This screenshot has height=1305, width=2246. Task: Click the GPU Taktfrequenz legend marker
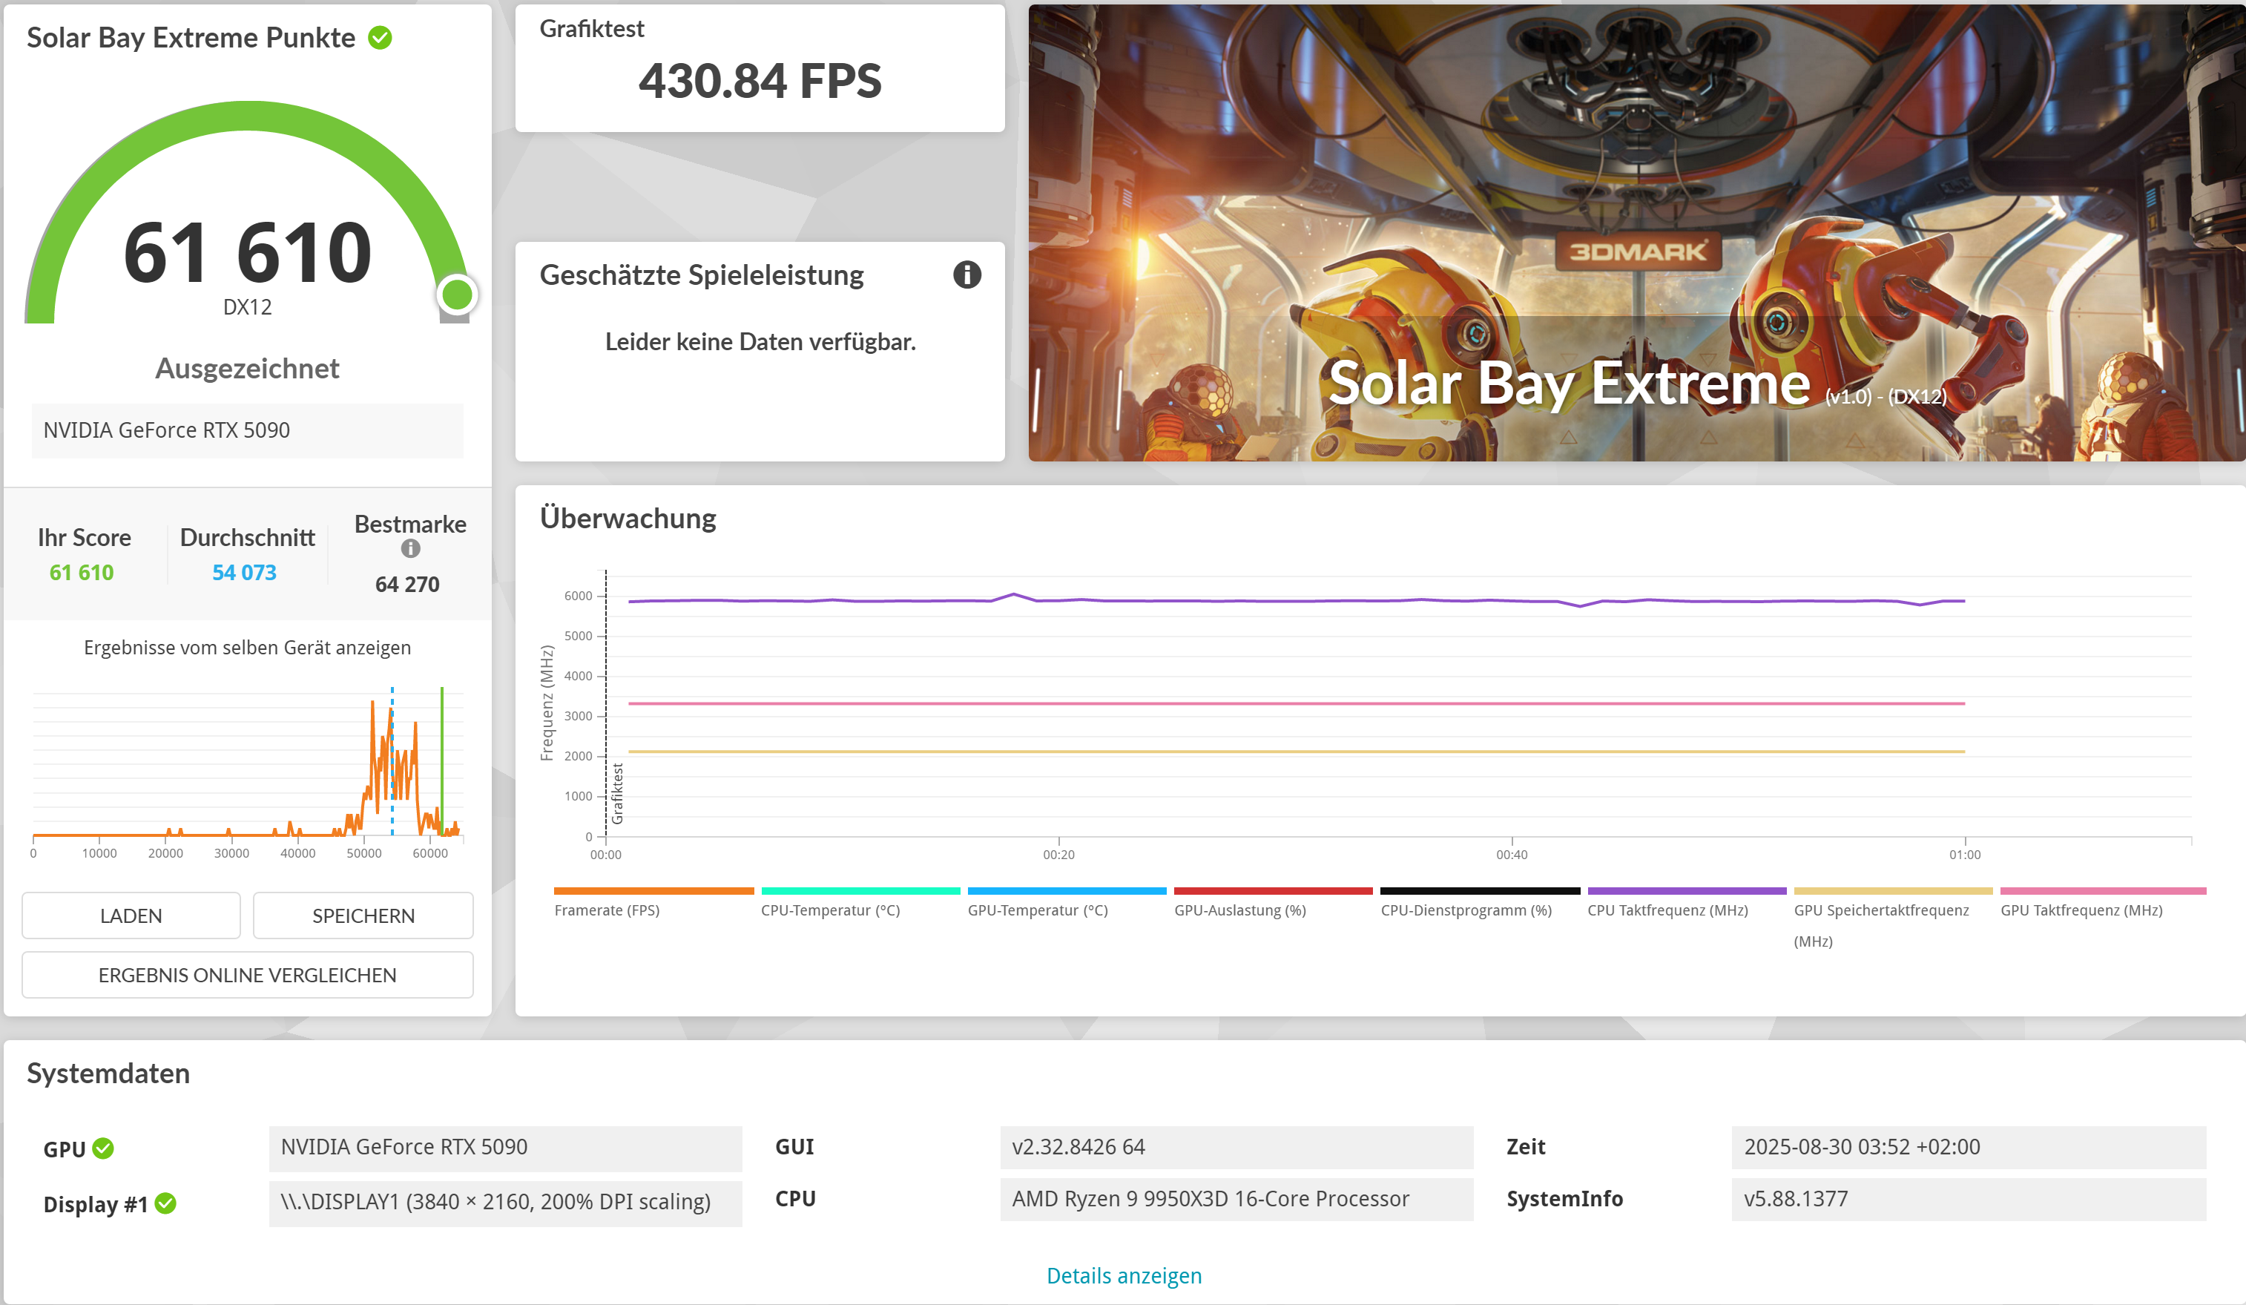click(x=2100, y=890)
